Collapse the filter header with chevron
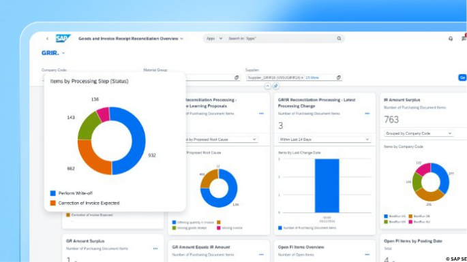The height and width of the screenshot is (262, 467). [x=267, y=86]
